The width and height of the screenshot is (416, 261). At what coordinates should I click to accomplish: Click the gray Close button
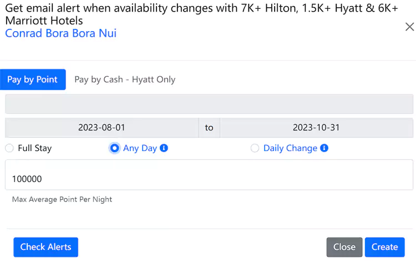tap(344, 247)
